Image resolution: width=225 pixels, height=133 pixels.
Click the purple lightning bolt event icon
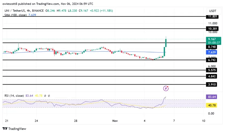click(x=166, y=88)
